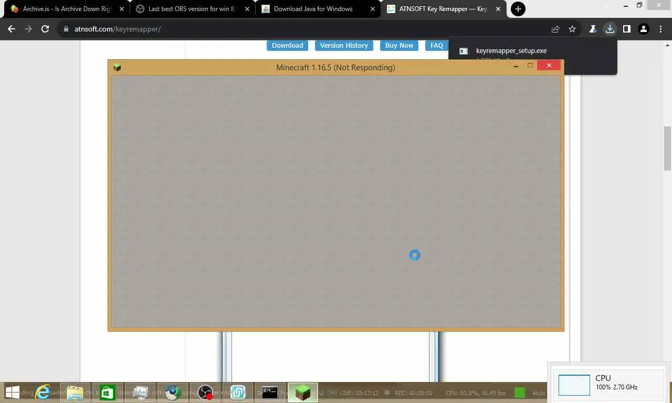This screenshot has height=403, width=672.
Task: Close the ATNSOFT Key Remapper tab
Action: 498,9
